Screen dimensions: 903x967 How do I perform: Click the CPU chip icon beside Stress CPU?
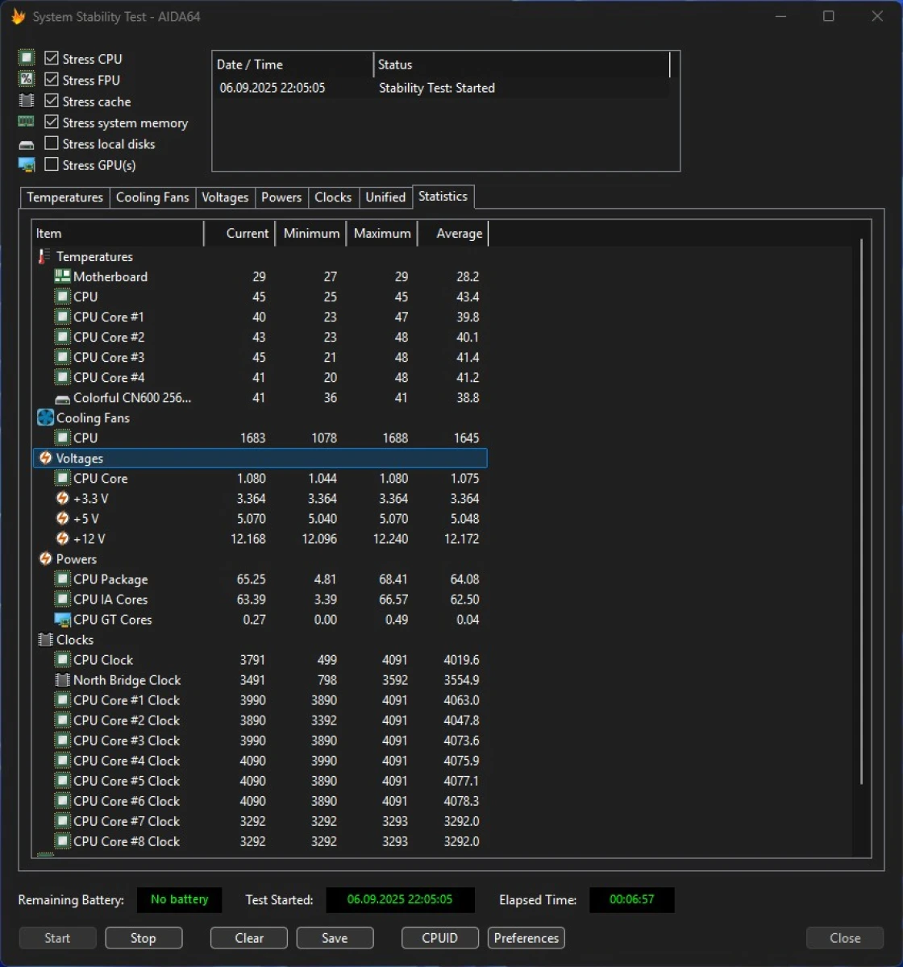[27, 58]
